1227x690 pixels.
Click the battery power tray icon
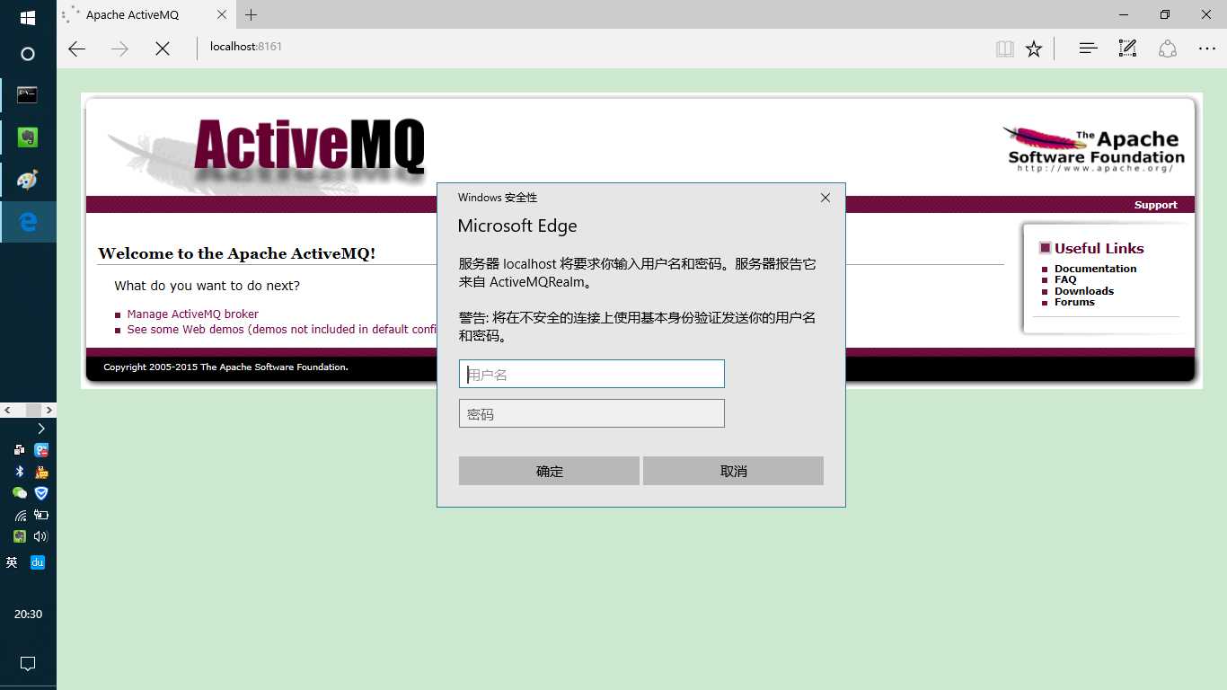pos(41,515)
